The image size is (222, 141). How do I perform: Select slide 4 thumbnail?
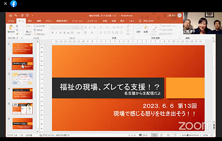point(22,93)
